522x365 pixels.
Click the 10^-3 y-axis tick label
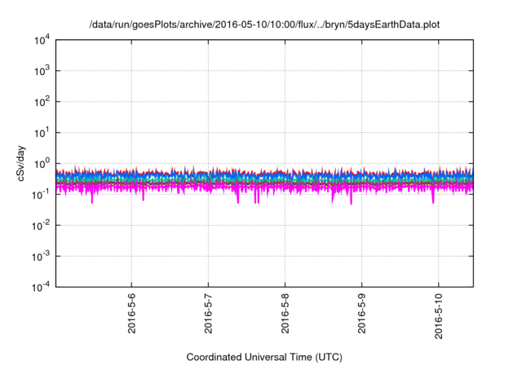point(41,257)
